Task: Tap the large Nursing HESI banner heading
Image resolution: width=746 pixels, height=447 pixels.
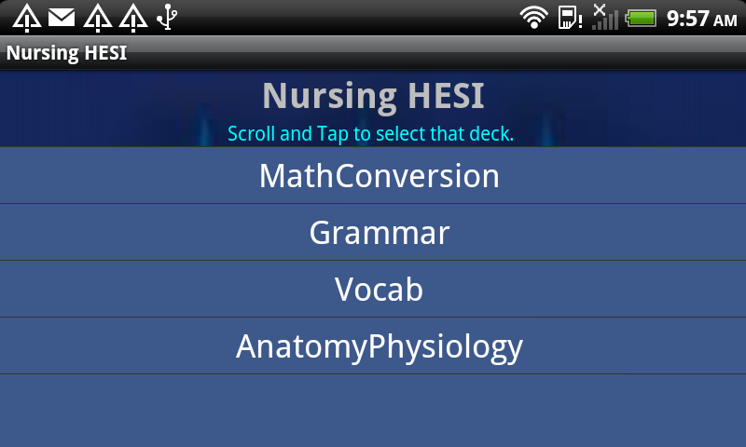Action: (x=373, y=96)
